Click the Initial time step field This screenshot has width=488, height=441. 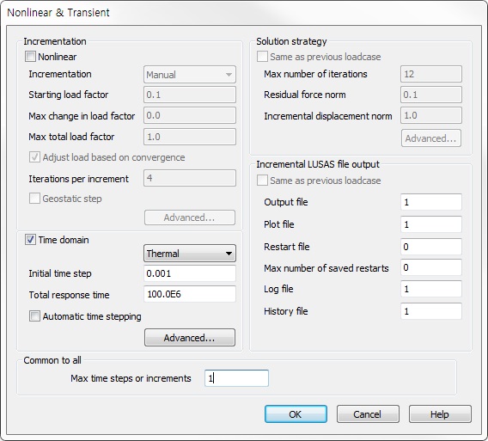(x=190, y=273)
